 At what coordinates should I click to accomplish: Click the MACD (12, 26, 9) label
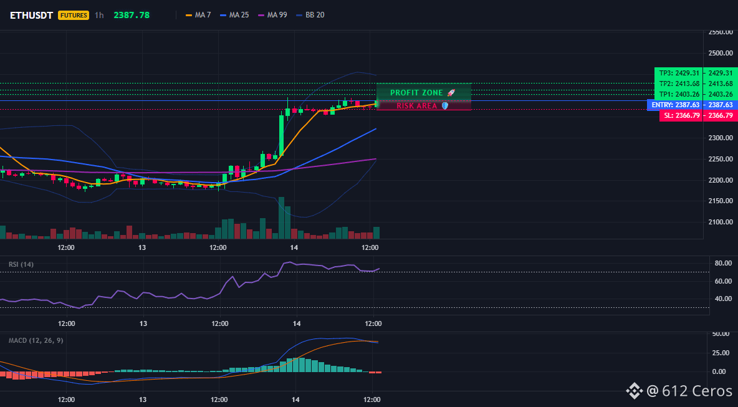click(x=36, y=340)
